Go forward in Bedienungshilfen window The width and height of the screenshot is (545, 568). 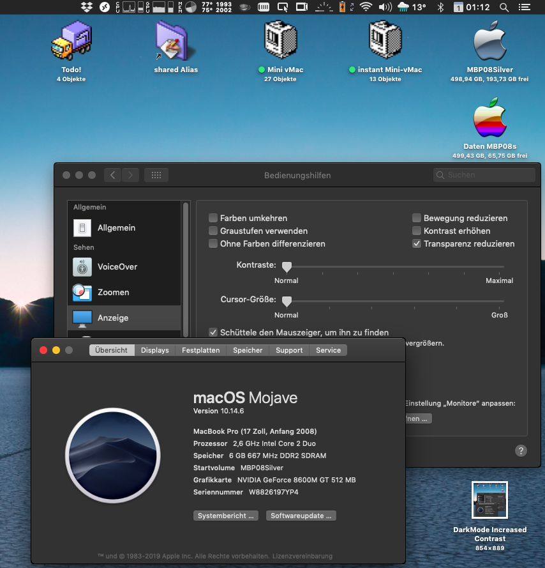coord(130,175)
